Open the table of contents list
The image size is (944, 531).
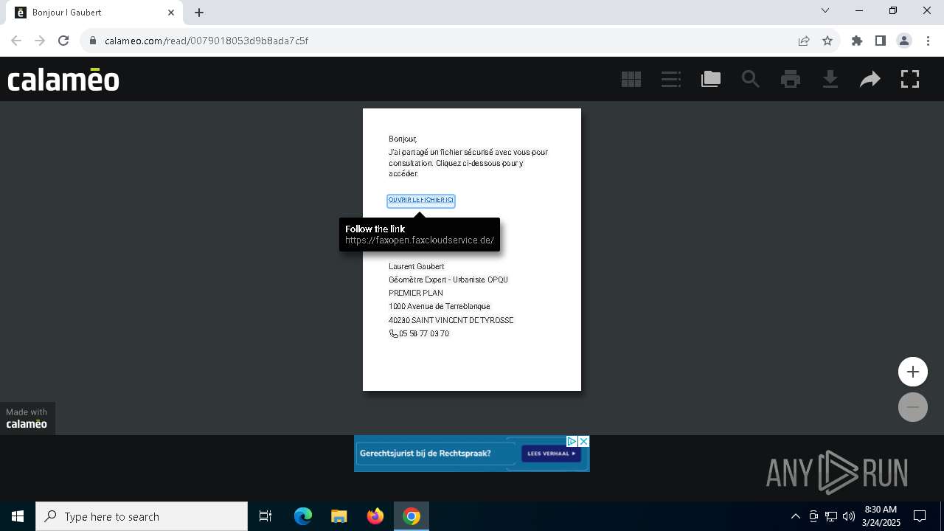coord(671,79)
